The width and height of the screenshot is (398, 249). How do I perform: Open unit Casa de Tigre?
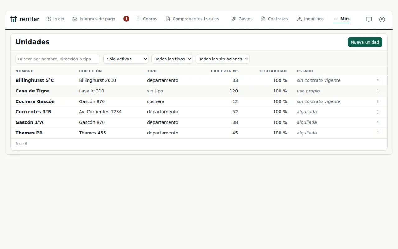pyautogui.click(x=32, y=91)
